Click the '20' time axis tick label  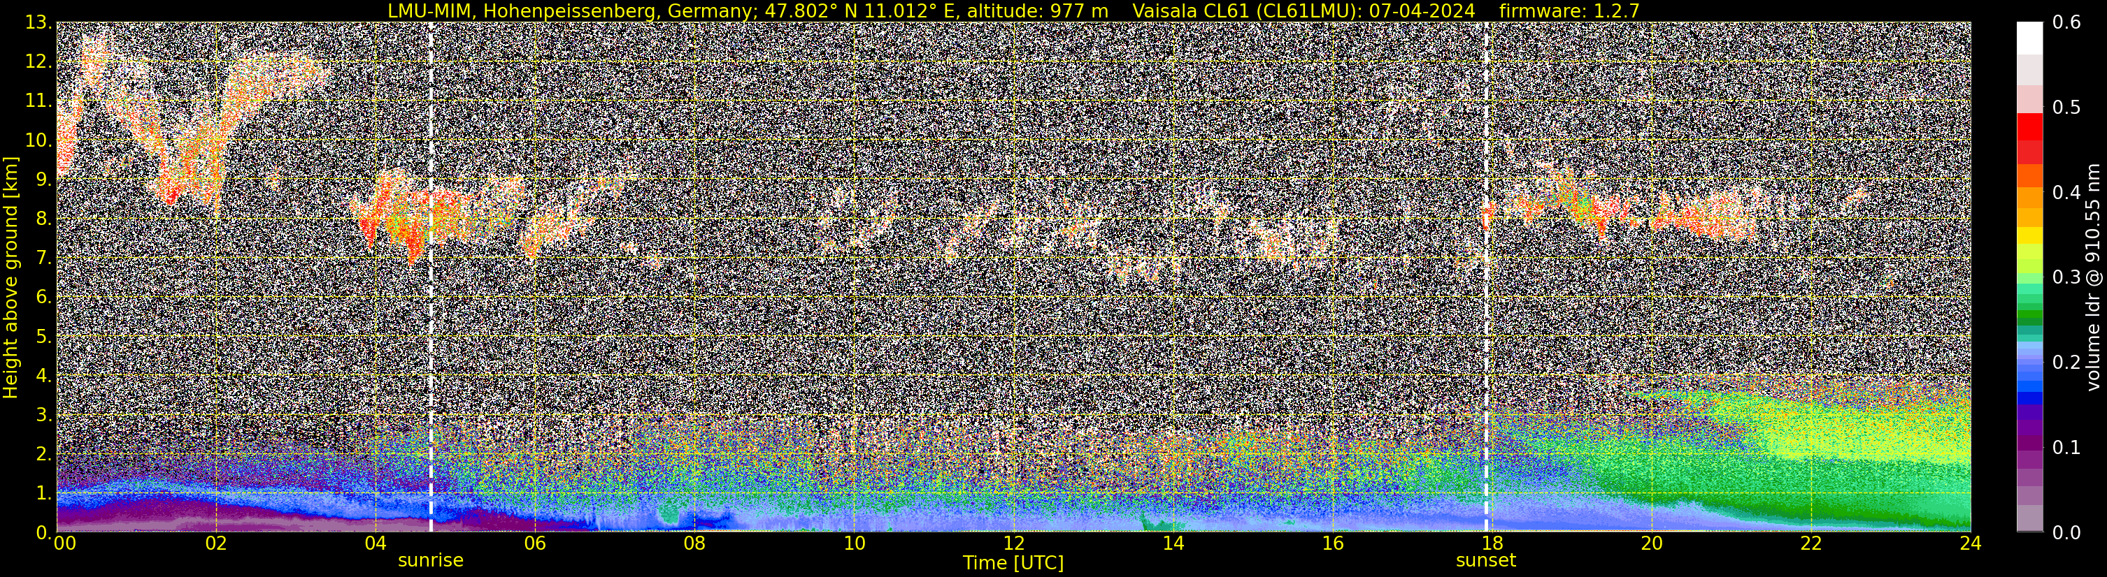coord(1652,543)
